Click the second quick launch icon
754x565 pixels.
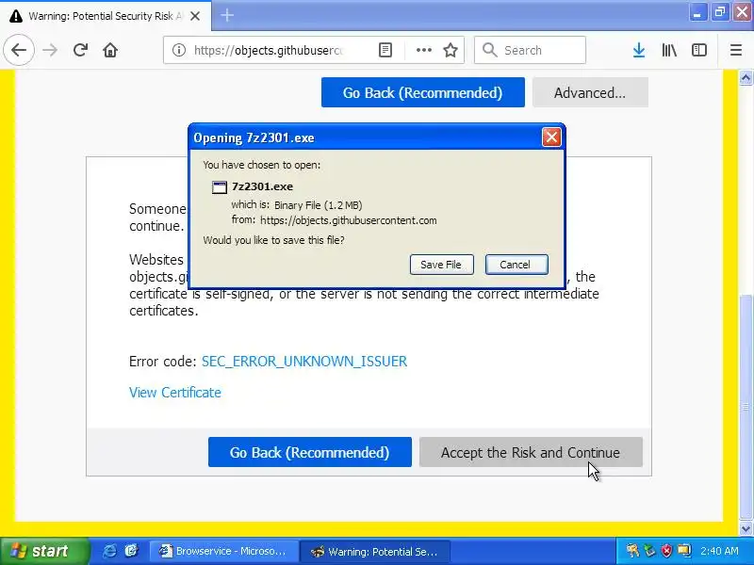(x=131, y=551)
